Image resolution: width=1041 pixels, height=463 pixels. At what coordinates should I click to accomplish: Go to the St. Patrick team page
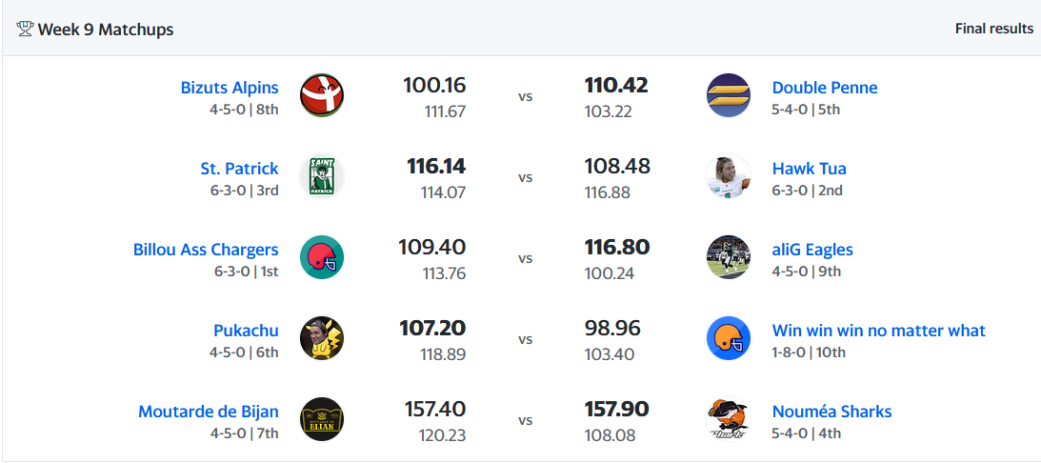click(x=240, y=169)
